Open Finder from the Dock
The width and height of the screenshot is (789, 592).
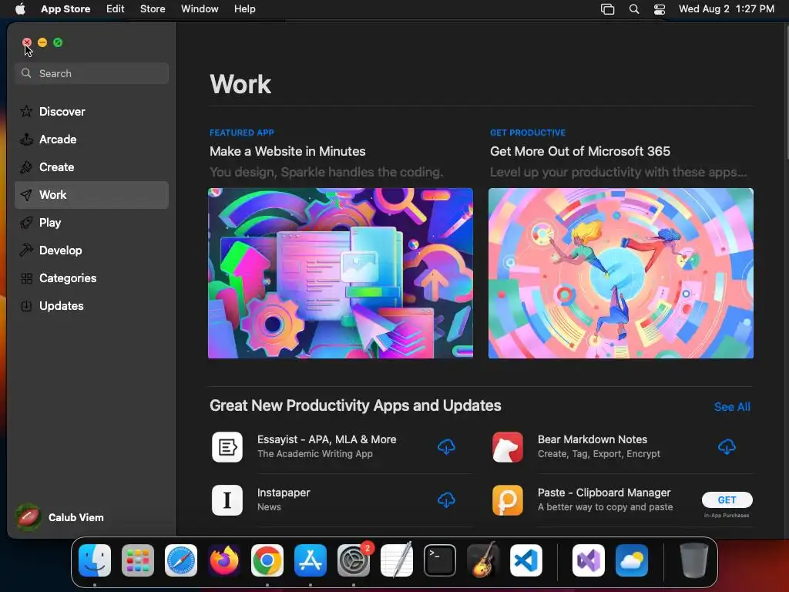[x=95, y=560]
